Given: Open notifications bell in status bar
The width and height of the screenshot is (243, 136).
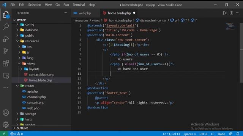Looking at the screenshot, I should tap(238, 134).
